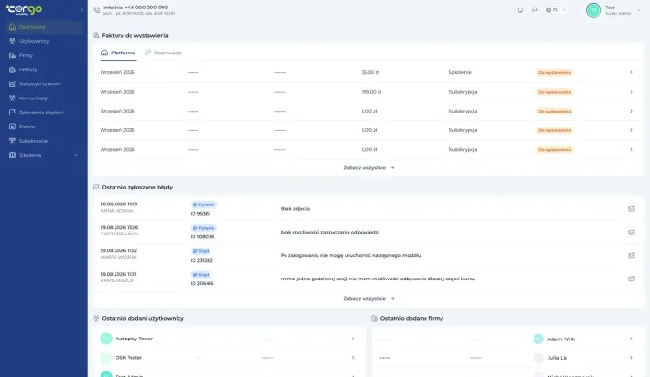Click check icon for mimo jedno godzinnej report
Viewport: 650px width, 377px height.
pos(631,279)
